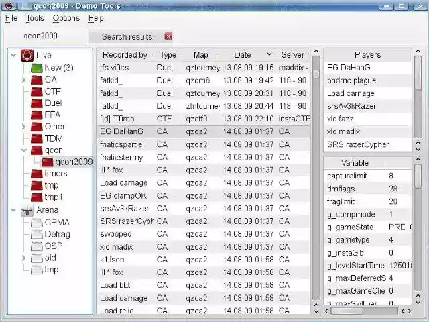429x322 pixels.
Task: Click the demo list vertical scrollbar thumb
Action: pyautogui.click(x=316, y=74)
